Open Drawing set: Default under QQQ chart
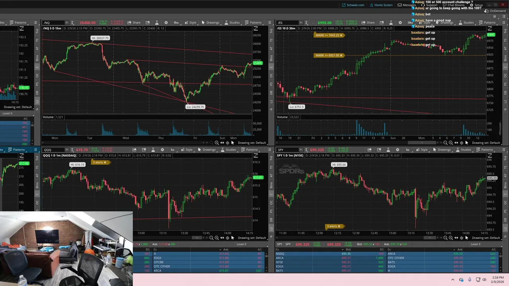Image resolution: width=509 pixels, height=286 pixels. pyautogui.click(x=252, y=238)
